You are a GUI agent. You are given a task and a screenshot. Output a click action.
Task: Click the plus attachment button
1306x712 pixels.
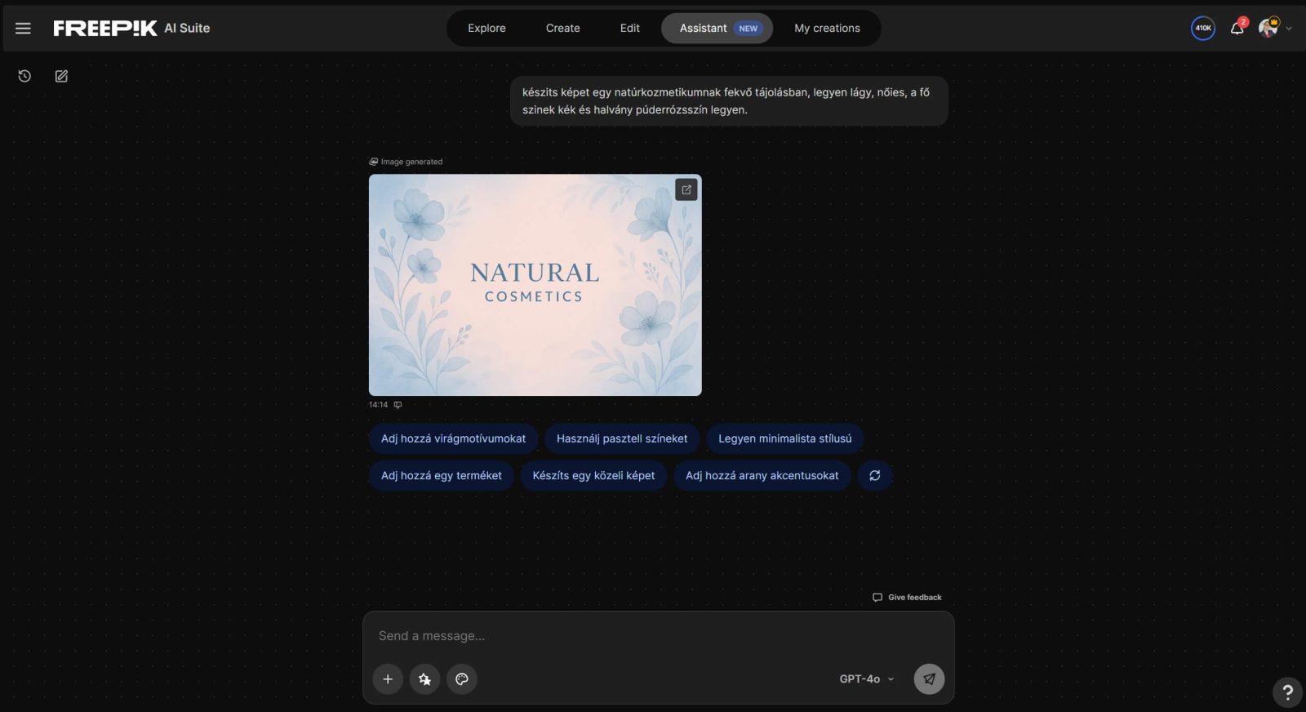click(x=388, y=679)
